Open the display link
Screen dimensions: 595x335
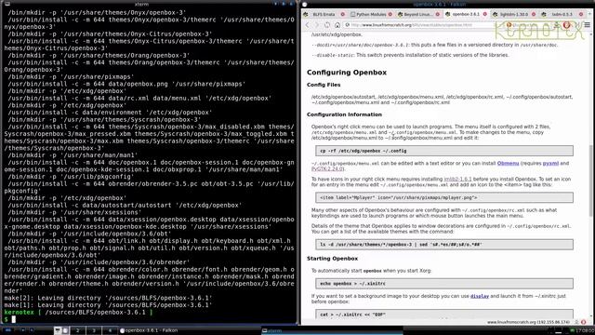coord(480,296)
